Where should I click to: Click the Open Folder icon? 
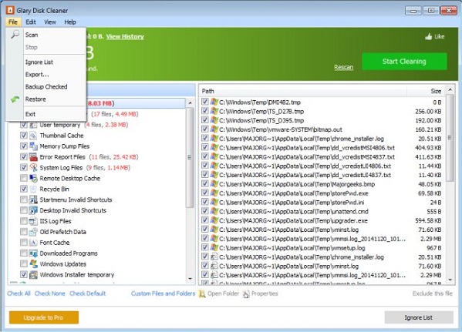click(x=202, y=293)
